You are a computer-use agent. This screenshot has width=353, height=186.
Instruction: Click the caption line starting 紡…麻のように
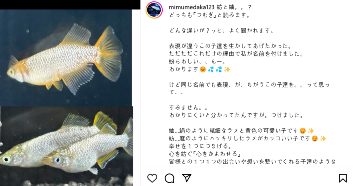coord(248,138)
